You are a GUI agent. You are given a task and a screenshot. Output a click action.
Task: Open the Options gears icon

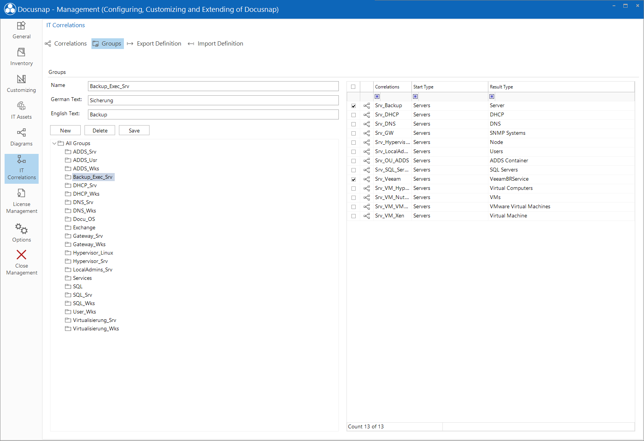(x=21, y=229)
